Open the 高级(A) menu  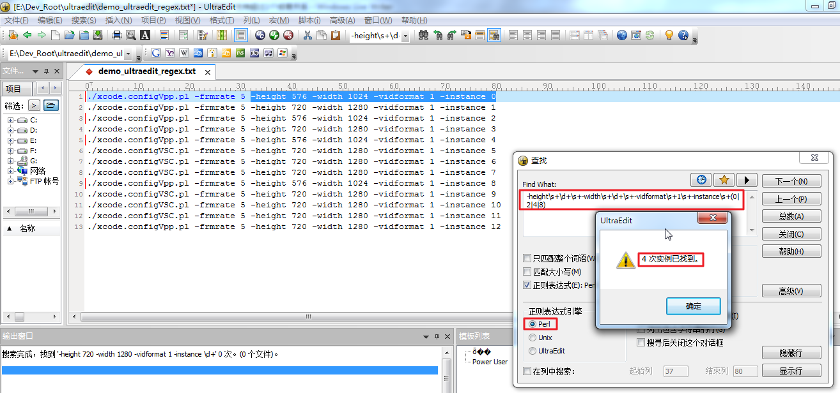343,20
